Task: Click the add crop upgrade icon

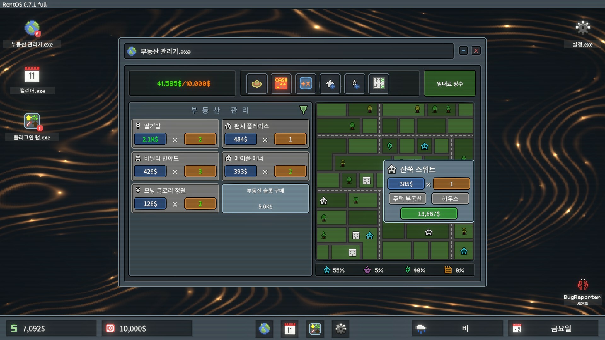Action: 354,84
